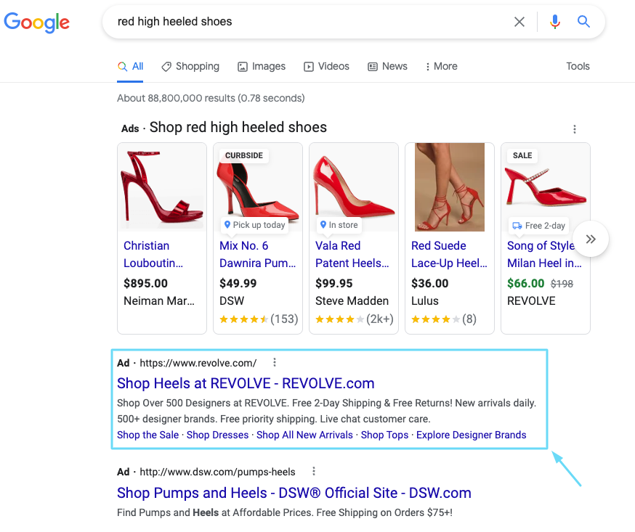Switch to the Videos tab
The width and height of the screenshot is (635, 532).
(x=326, y=66)
